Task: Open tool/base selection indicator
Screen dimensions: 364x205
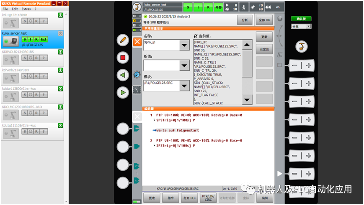Action: 256,8
